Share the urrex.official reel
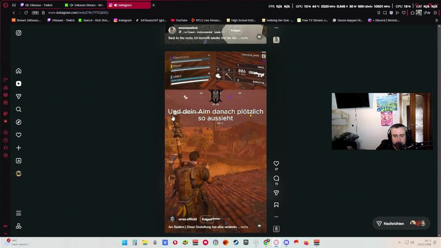The width and height of the screenshot is (441, 248). pyautogui.click(x=276, y=193)
